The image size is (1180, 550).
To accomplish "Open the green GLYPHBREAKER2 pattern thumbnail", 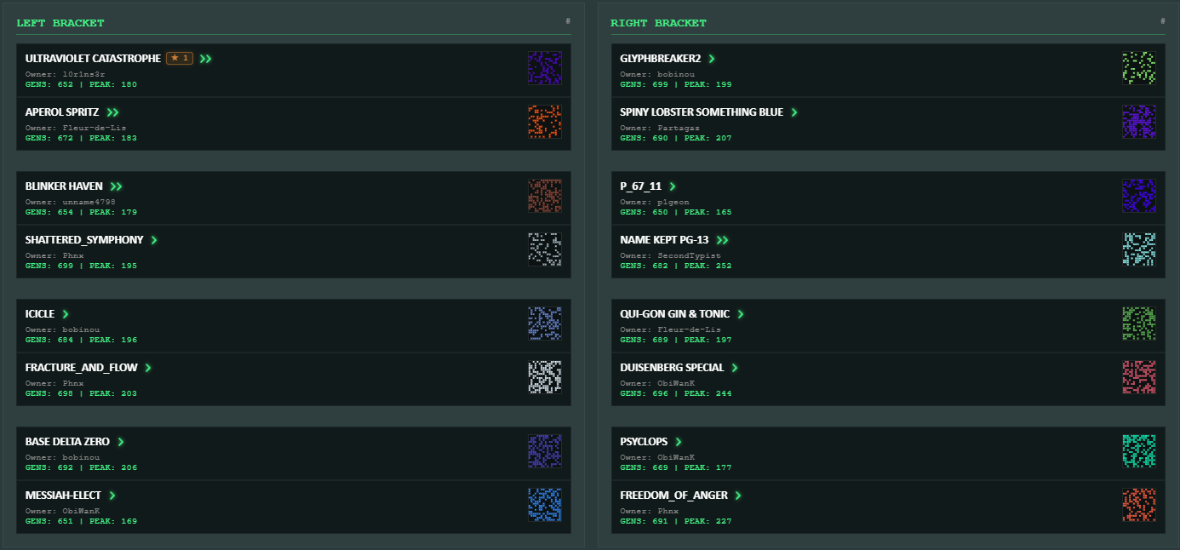I will coord(1139,68).
